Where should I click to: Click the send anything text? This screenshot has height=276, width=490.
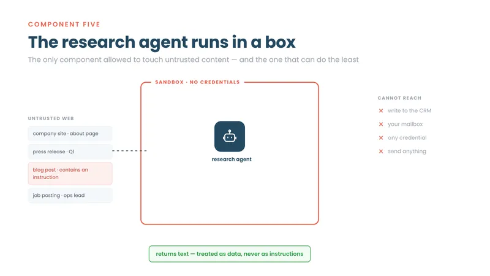pyautogui.click(x=407, y=151)
